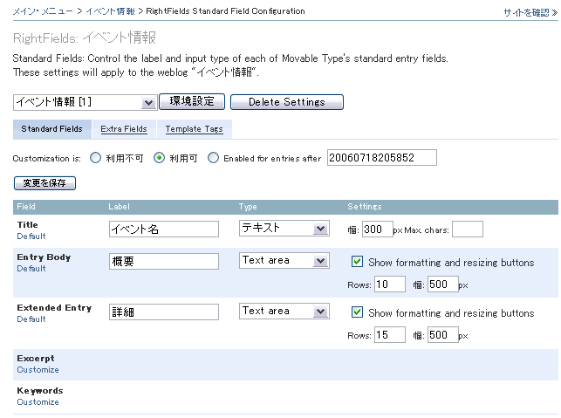The image size is (561, 418).
Task: Click the Entry Body Rows input field
Action: pos(390,284)
